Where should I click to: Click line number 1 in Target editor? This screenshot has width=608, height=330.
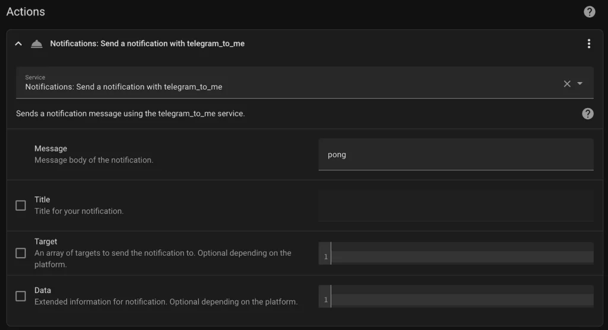[x=325, y=257]
